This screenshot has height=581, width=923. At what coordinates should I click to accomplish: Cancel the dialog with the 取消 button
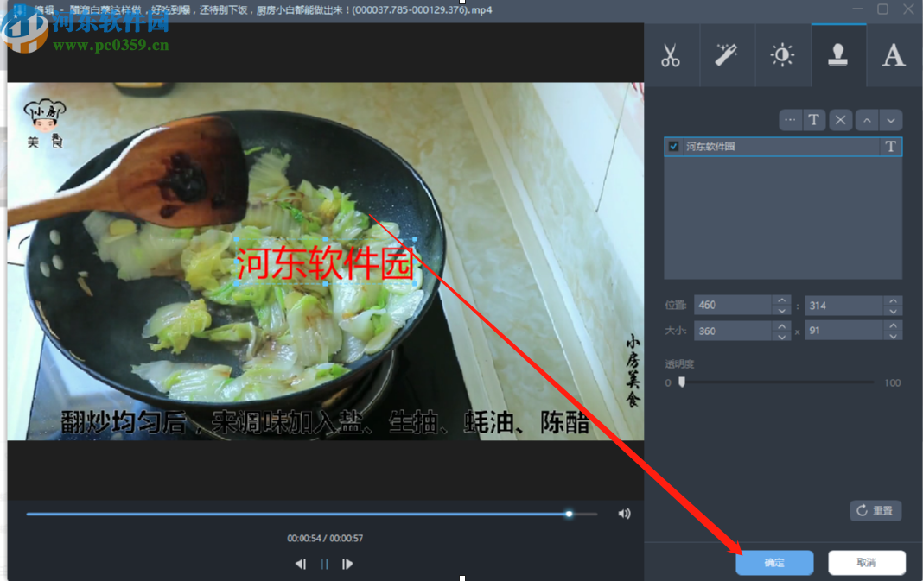click(x=867, y=562)
